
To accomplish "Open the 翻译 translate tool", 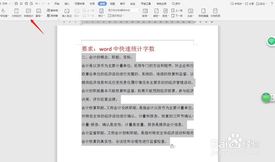I will tap(39, 13).
